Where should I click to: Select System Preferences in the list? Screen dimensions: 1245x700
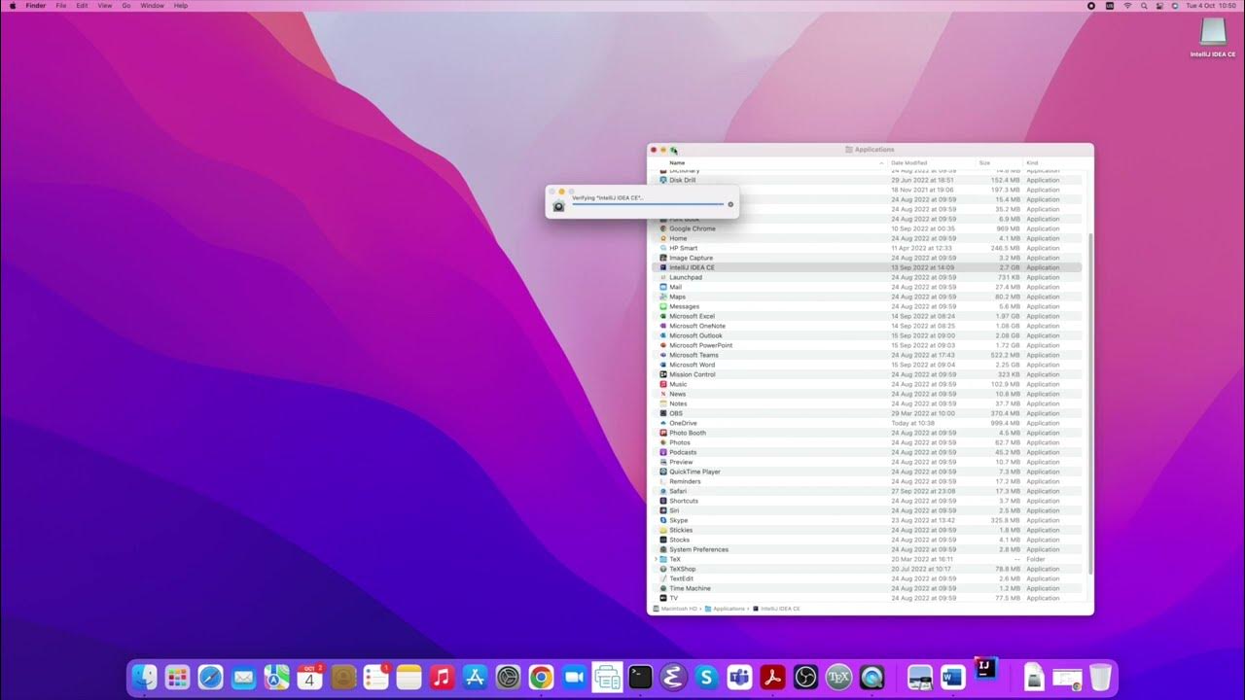coord(867,549)
